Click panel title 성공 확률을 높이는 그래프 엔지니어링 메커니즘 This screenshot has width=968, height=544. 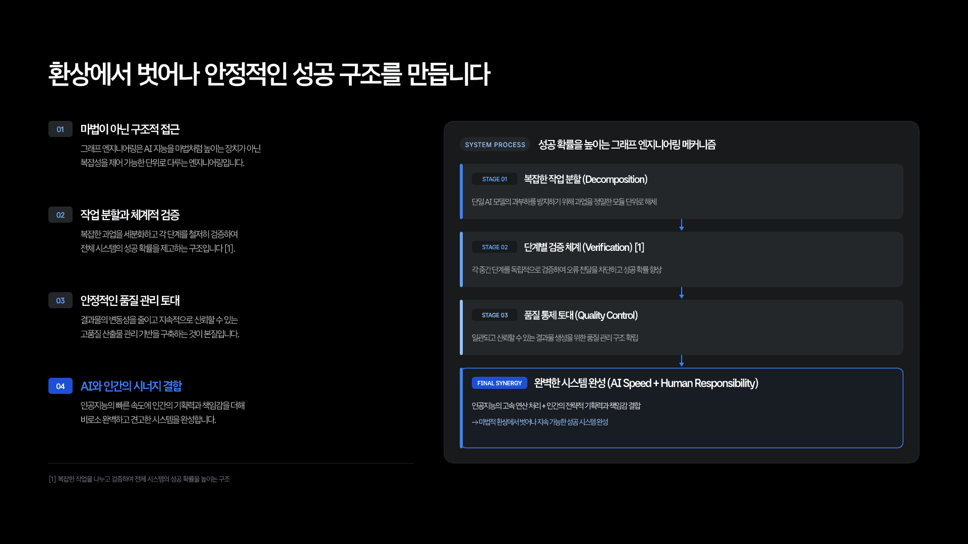coord(627,145)
